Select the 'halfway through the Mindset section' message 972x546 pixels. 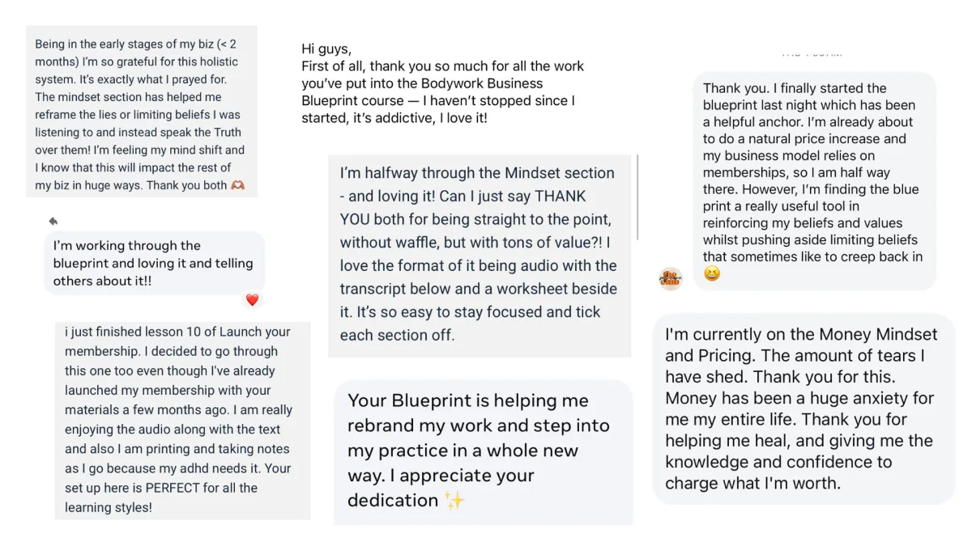coord(480,254)
